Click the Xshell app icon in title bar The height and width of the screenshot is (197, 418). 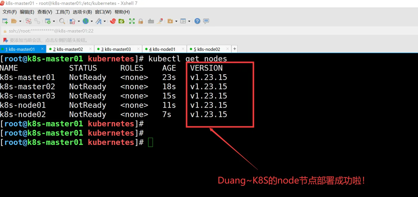click(x=2, y=3)
